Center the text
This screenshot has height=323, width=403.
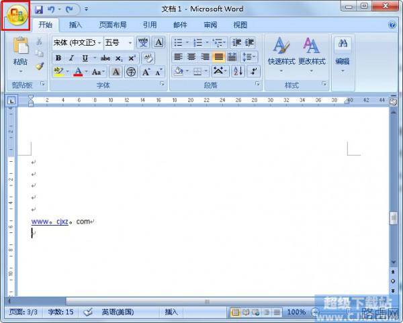pos(191,57)
